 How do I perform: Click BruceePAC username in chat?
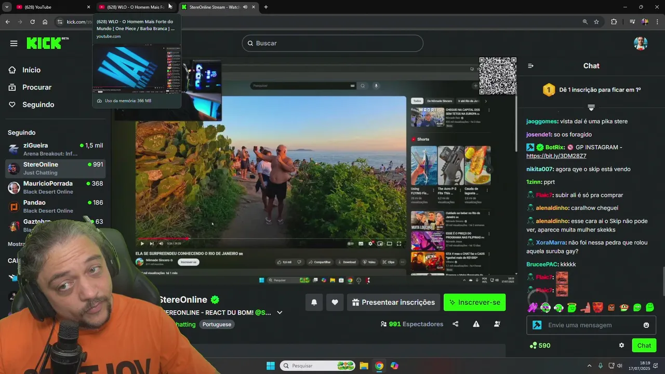click(541, 264)
